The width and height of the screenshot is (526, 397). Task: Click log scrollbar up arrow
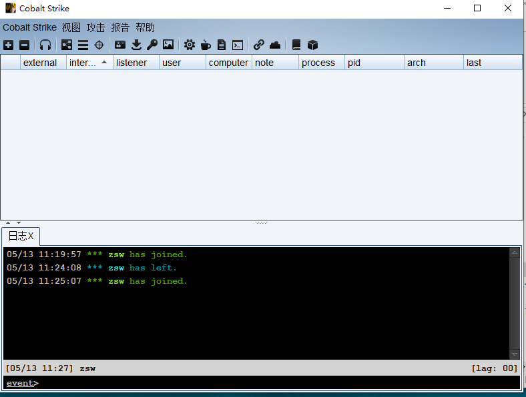coord(514,252)
